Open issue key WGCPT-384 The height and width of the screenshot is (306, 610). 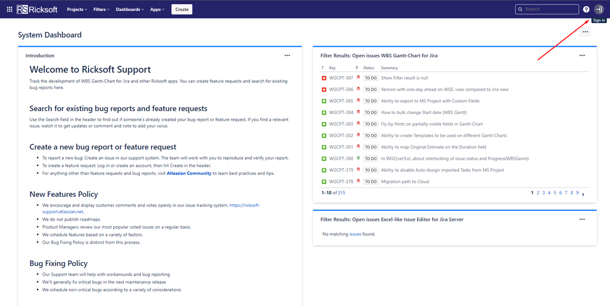point(341,113)
